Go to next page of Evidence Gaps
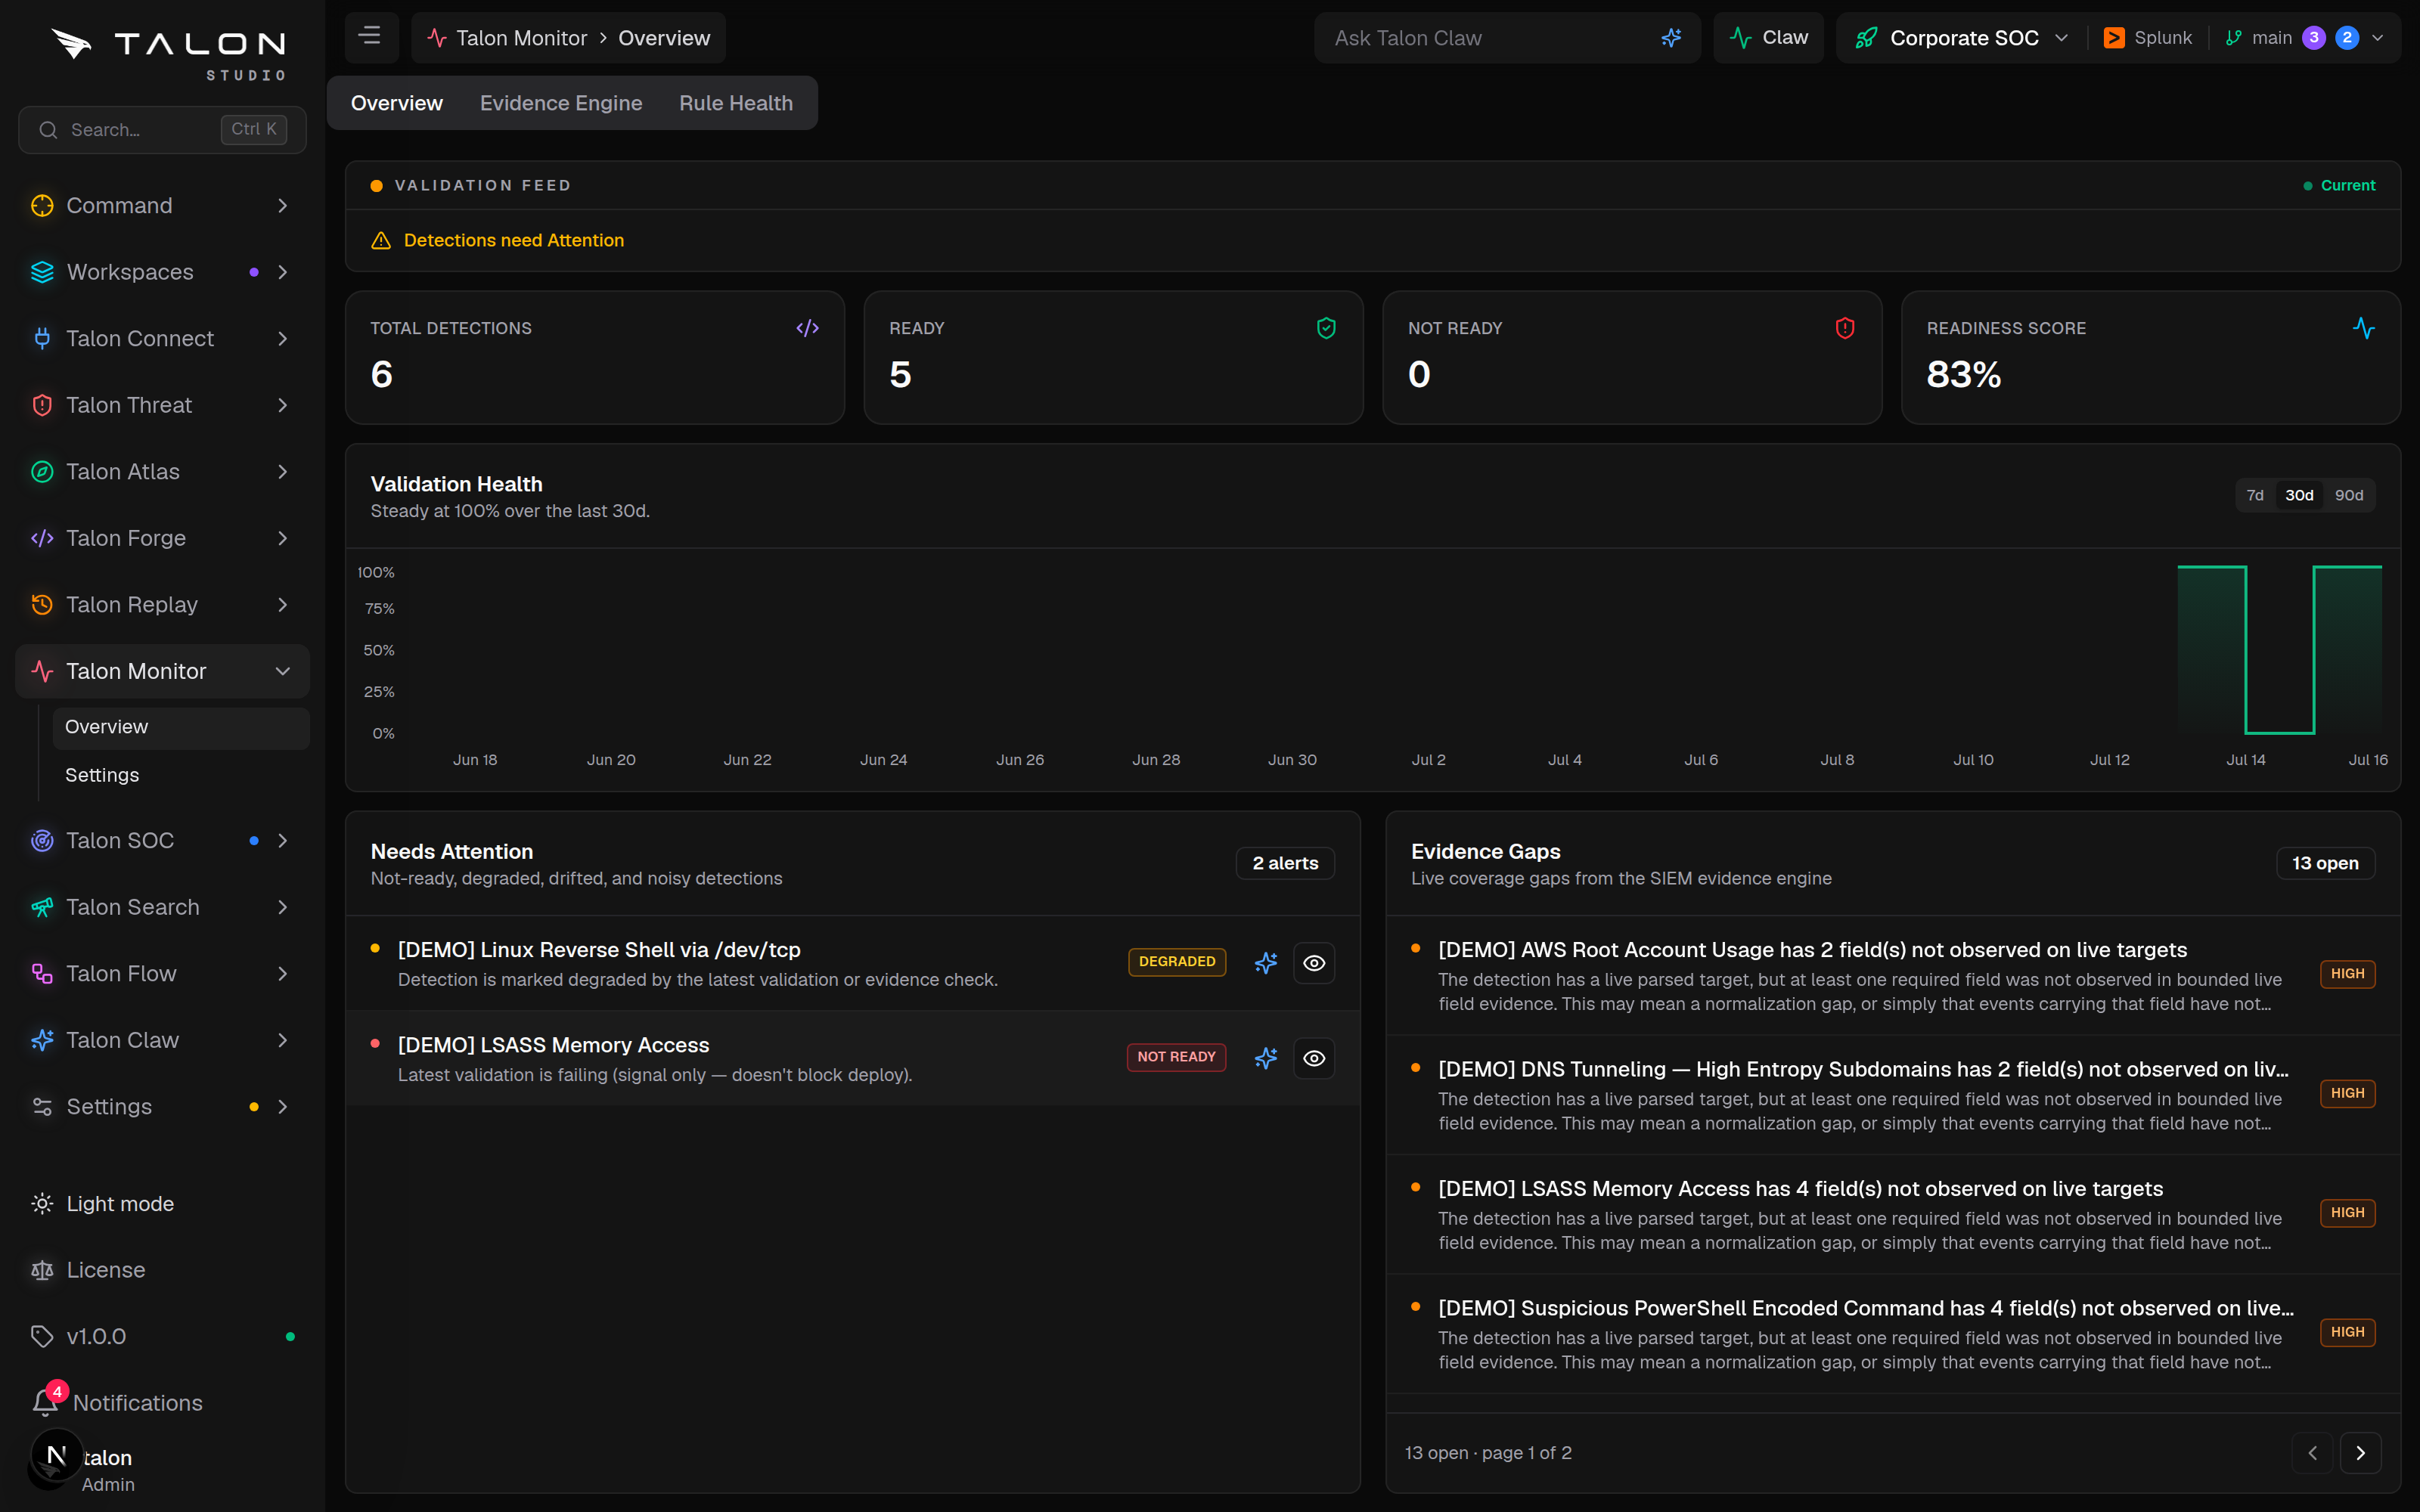2420x1512 pixels. 2360,1452
